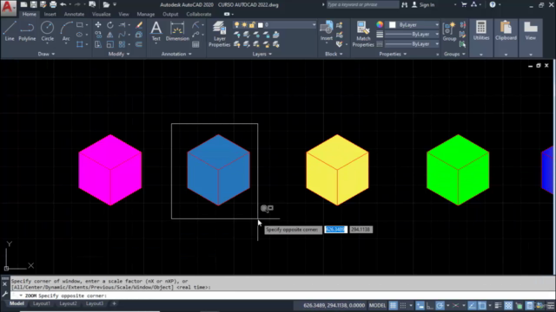This screenshot has width=556, height=312.
Task: Open the object color ByLayer dropdown
Action: (x=414, y=25)
